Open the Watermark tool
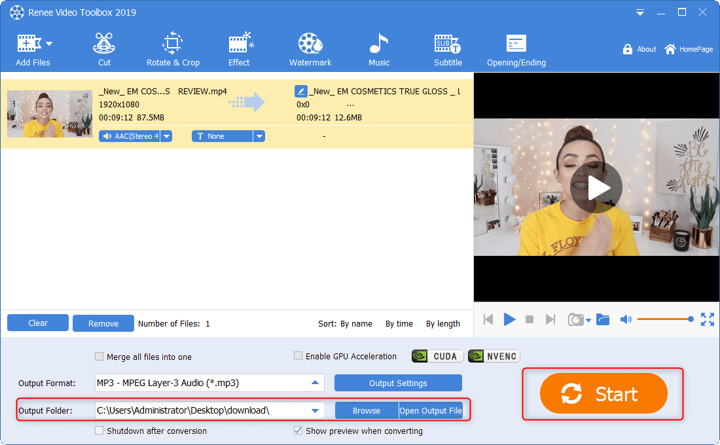The height and width of the screenshot is (445, 720). coord(310,50)
